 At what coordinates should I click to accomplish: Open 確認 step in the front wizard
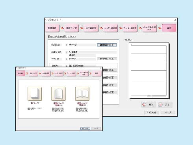[x=96, y=73]
